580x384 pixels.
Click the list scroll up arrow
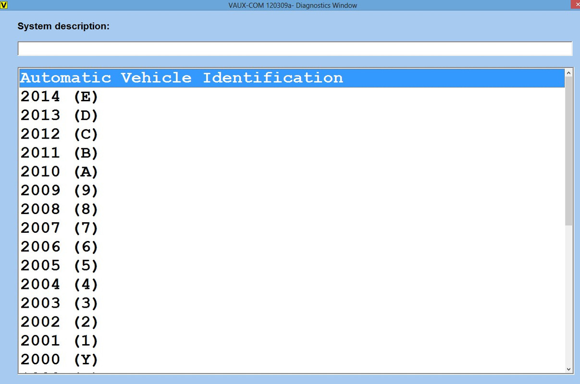pos(568,73)
